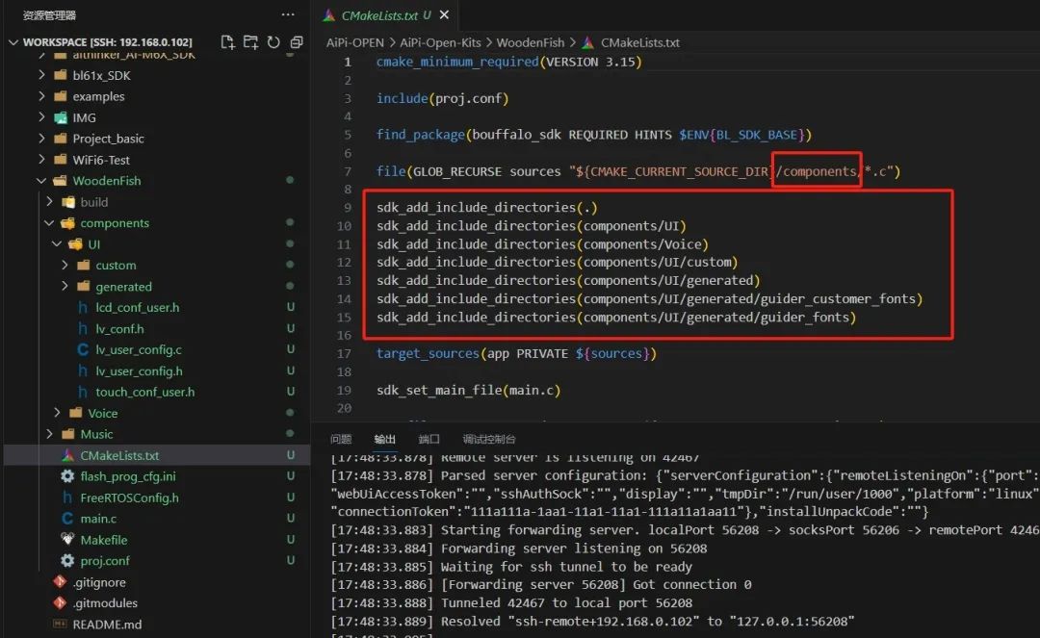The image size is (1040, 638).
Task: Open lv_user_config.h file
Action: pyautogui.click(x=139, y=371)
